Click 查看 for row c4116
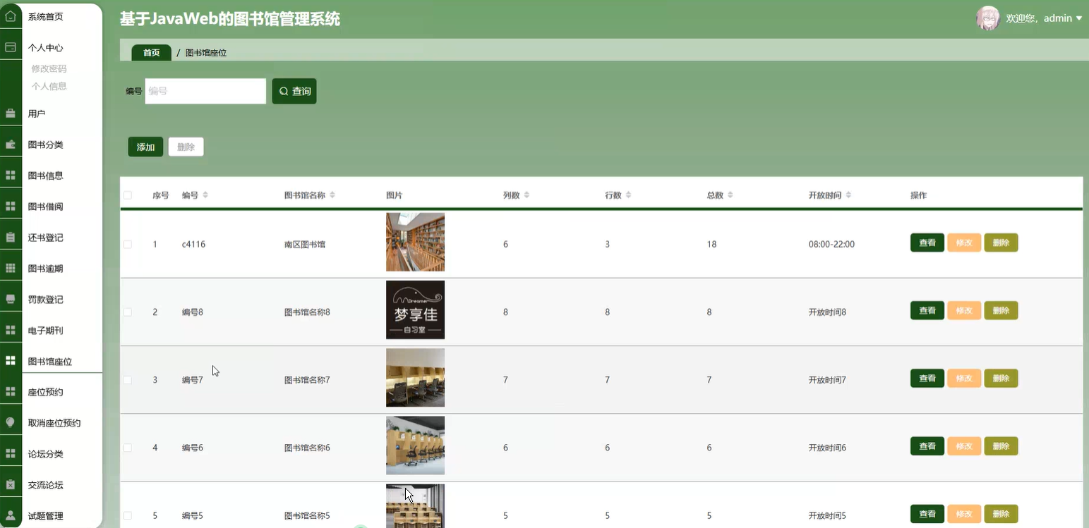This screenshot has height=528, width=1089. [x=927, y=242]
